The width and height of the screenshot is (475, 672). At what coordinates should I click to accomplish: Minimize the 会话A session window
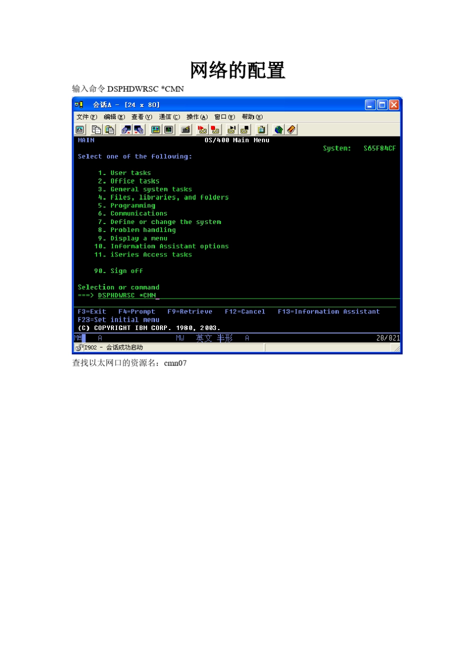pyautogui.click(x=370, y=104)
